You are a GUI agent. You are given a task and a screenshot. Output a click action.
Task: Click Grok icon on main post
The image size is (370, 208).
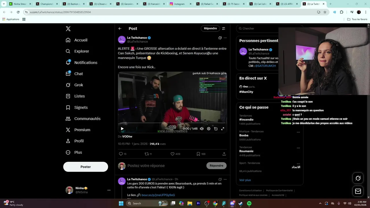tap(220, 38)
